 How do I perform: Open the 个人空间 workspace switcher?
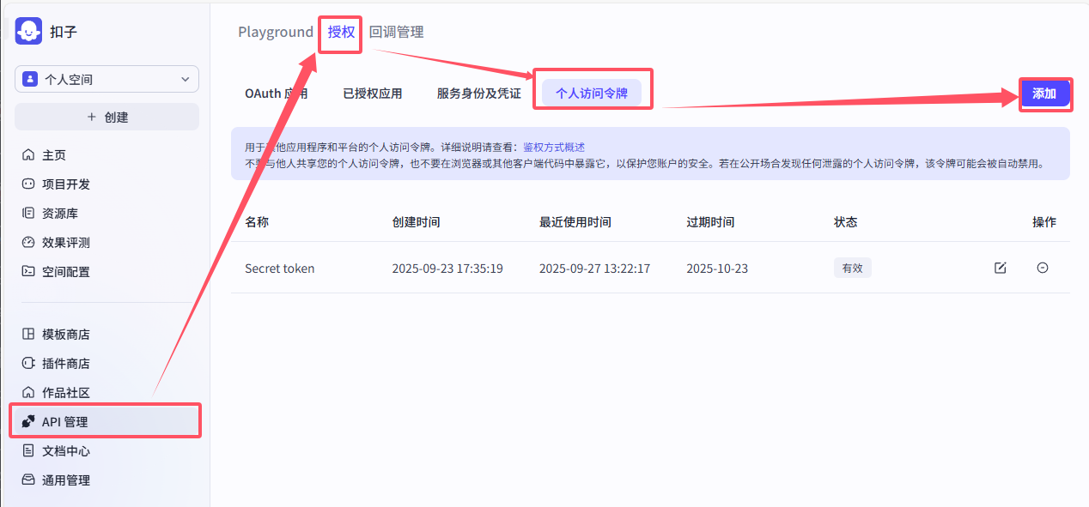106,78
